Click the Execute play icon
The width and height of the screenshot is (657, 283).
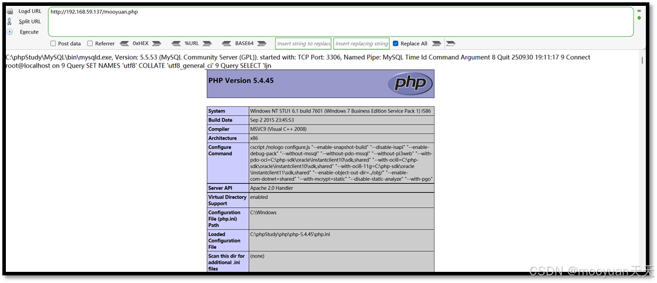point(9,32)
